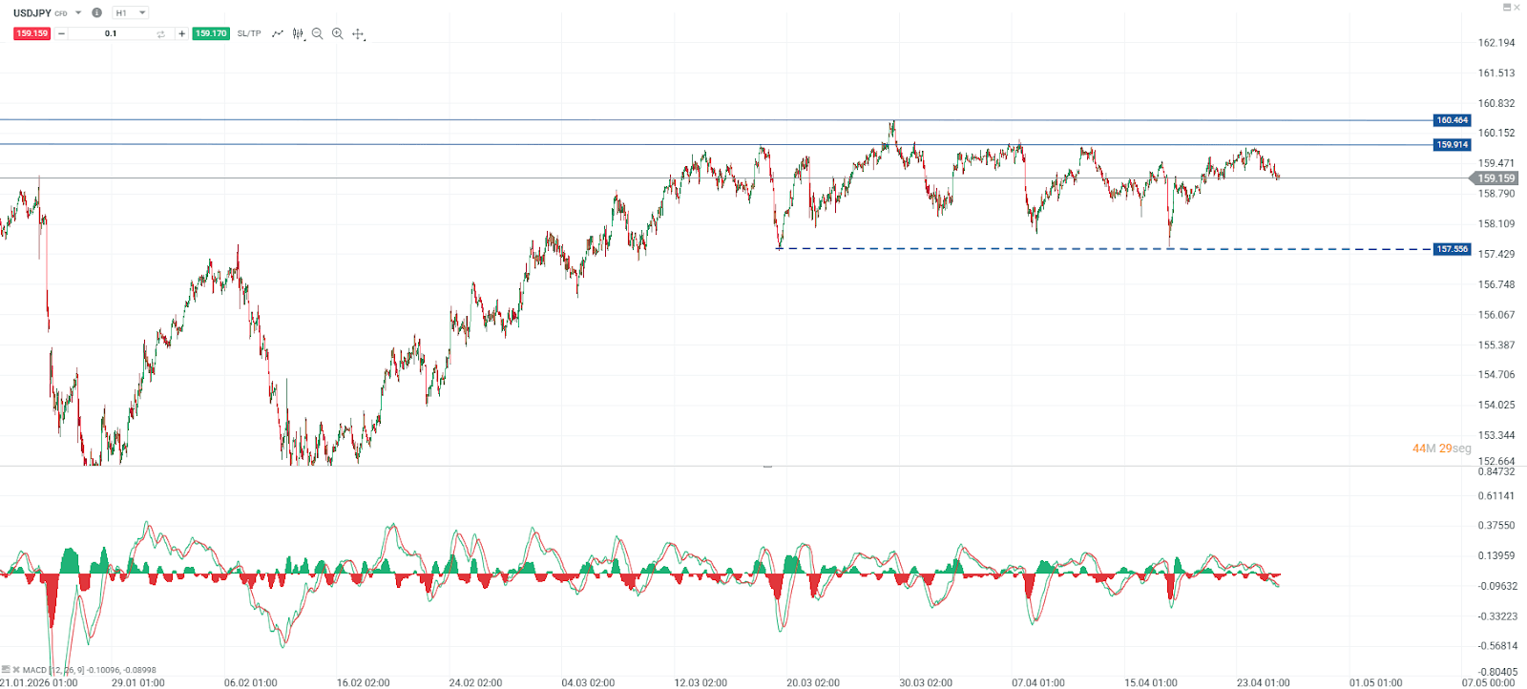Expand the USDJPY symbol dropdown arrow

(x=78, y=13)
